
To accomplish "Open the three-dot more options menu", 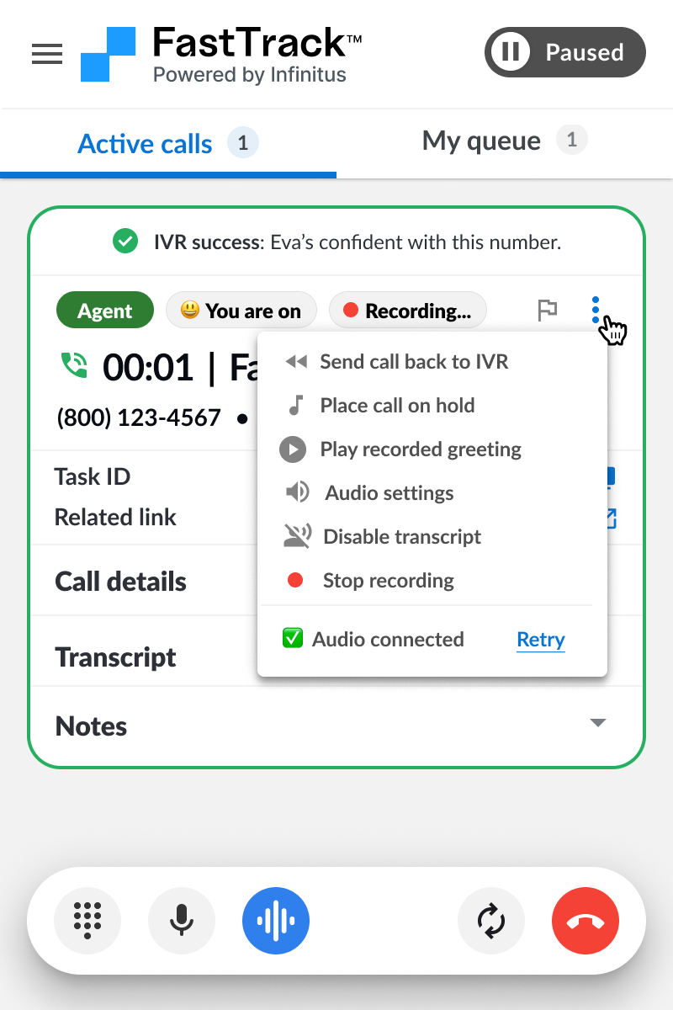I will 596,311.
